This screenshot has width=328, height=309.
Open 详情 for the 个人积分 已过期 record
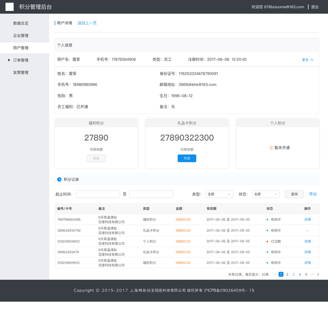pos(307,242)
